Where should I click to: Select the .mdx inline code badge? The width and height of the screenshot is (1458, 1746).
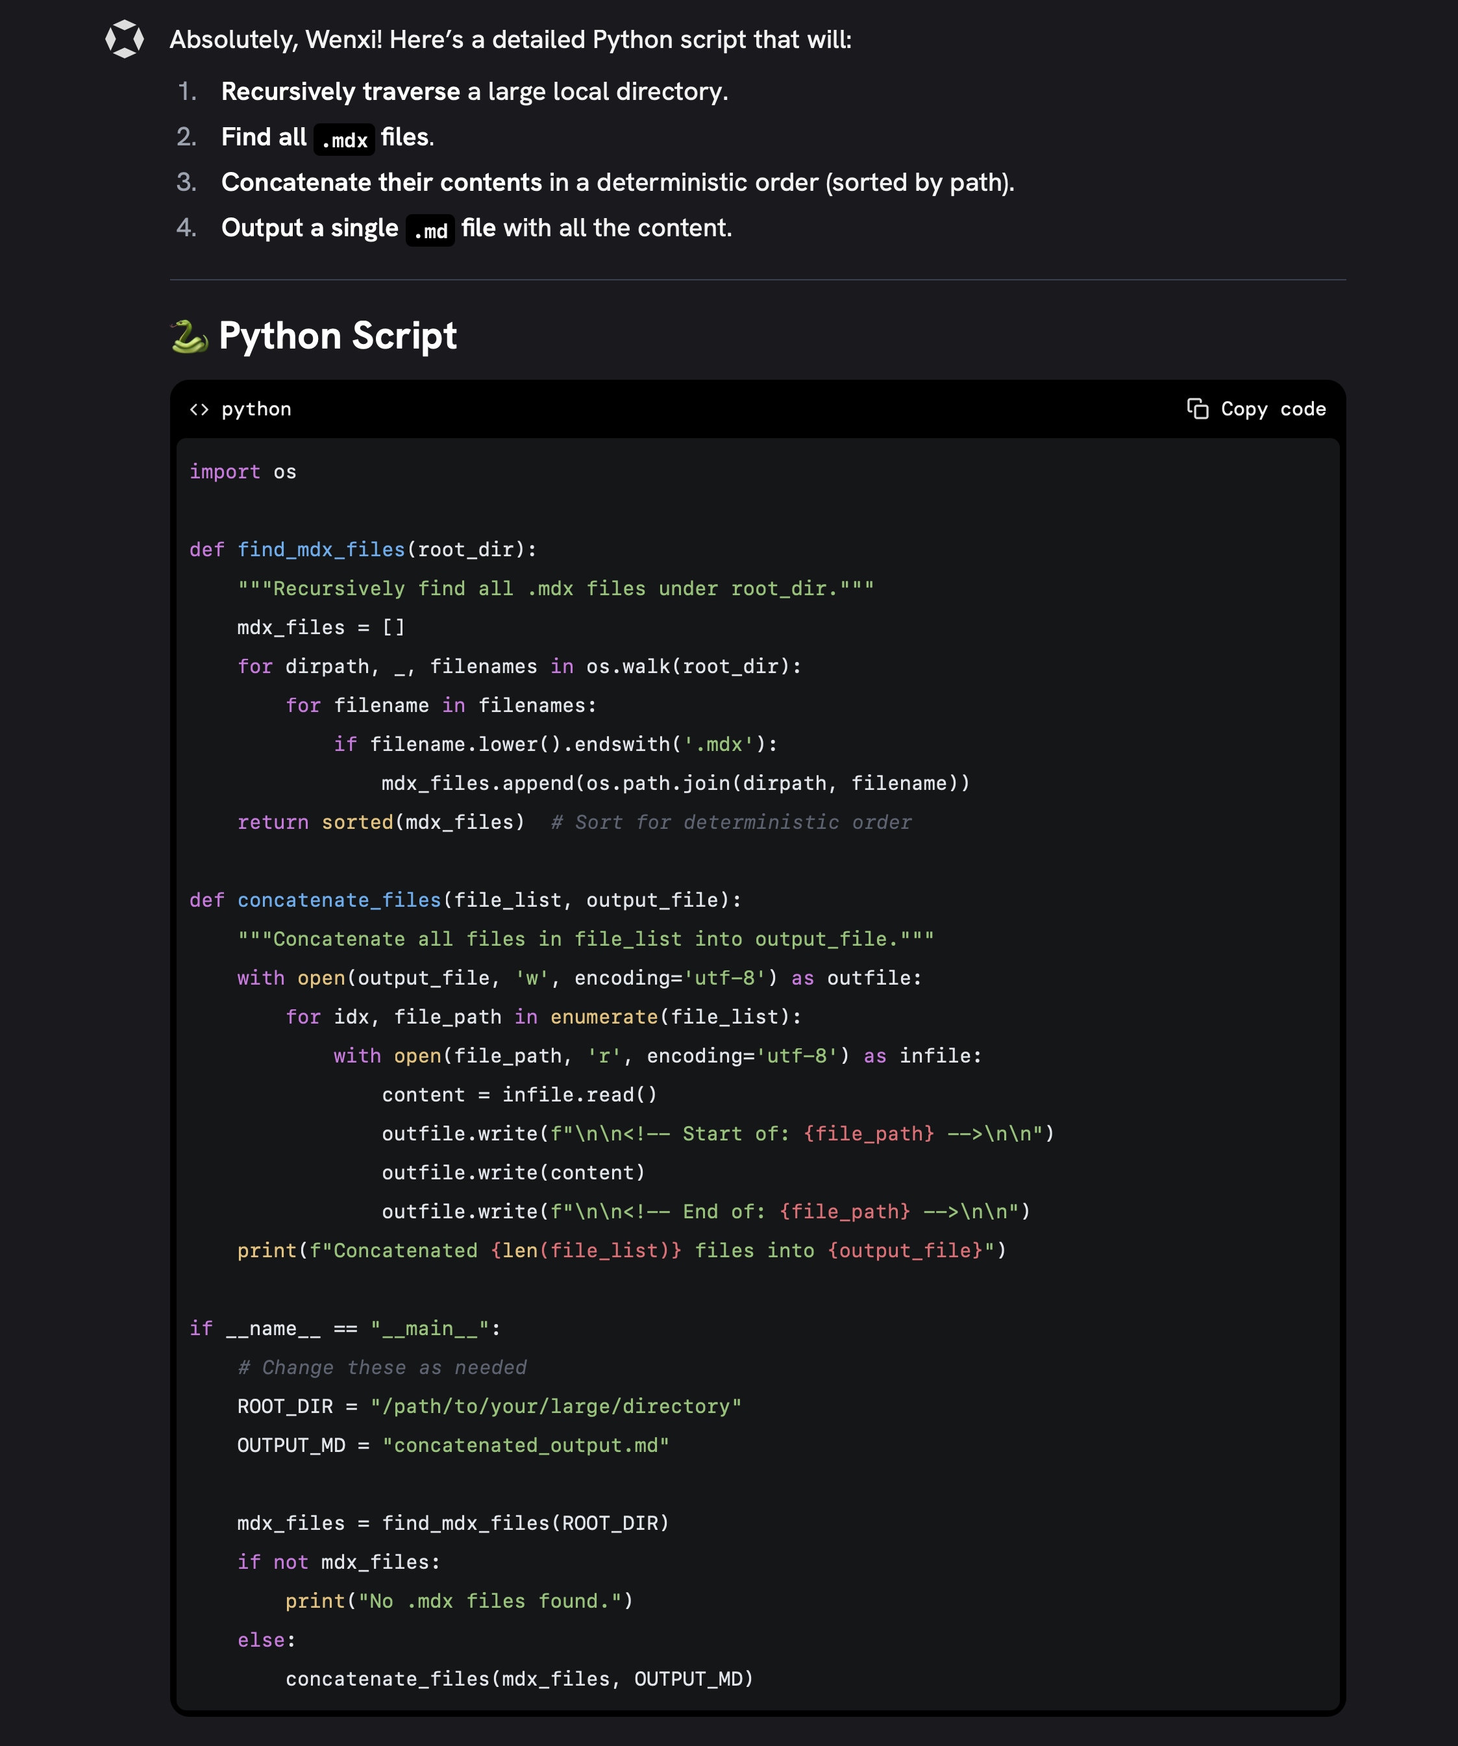point(343,138)
